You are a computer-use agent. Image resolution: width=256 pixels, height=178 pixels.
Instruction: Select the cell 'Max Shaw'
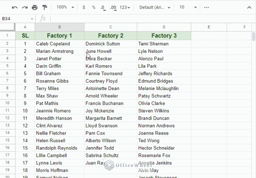60,96
